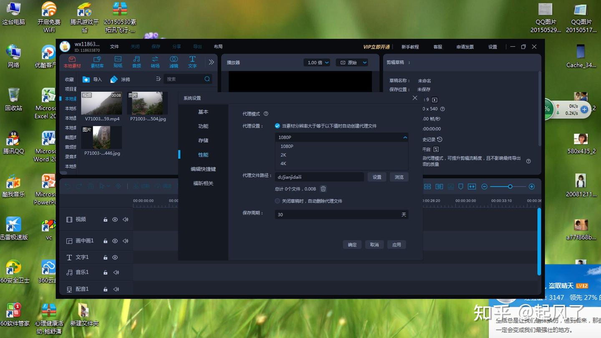Open the 布局 menu
The image size is (601, 338).
(x=218, y=47)
